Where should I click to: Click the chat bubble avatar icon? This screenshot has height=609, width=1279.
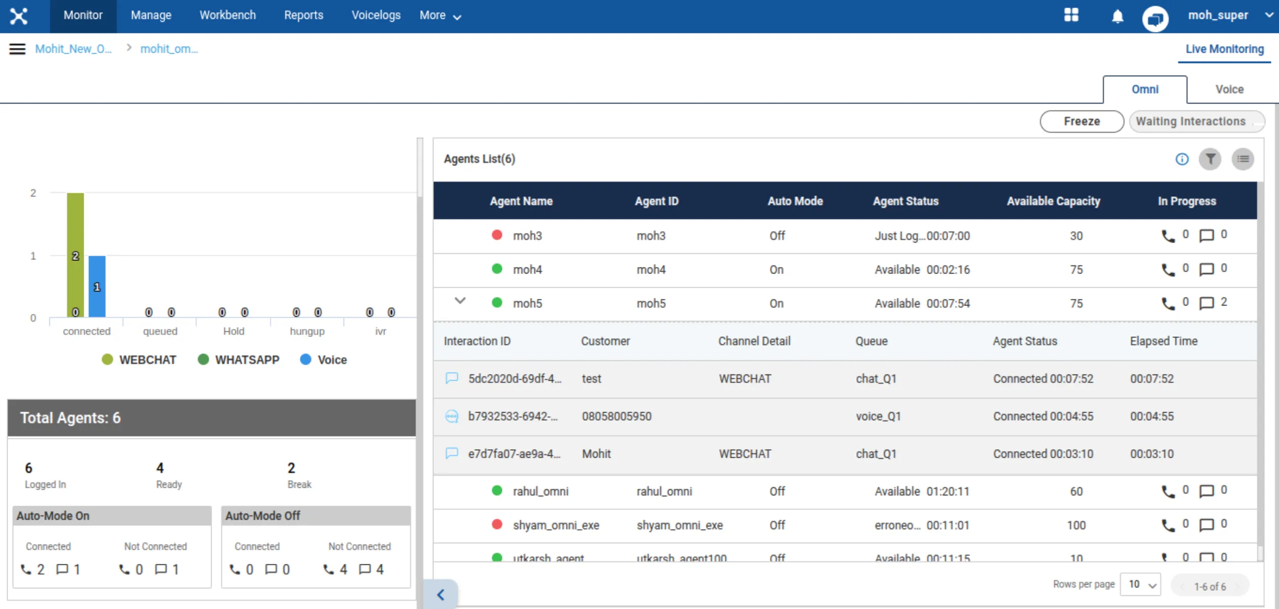1155,19
